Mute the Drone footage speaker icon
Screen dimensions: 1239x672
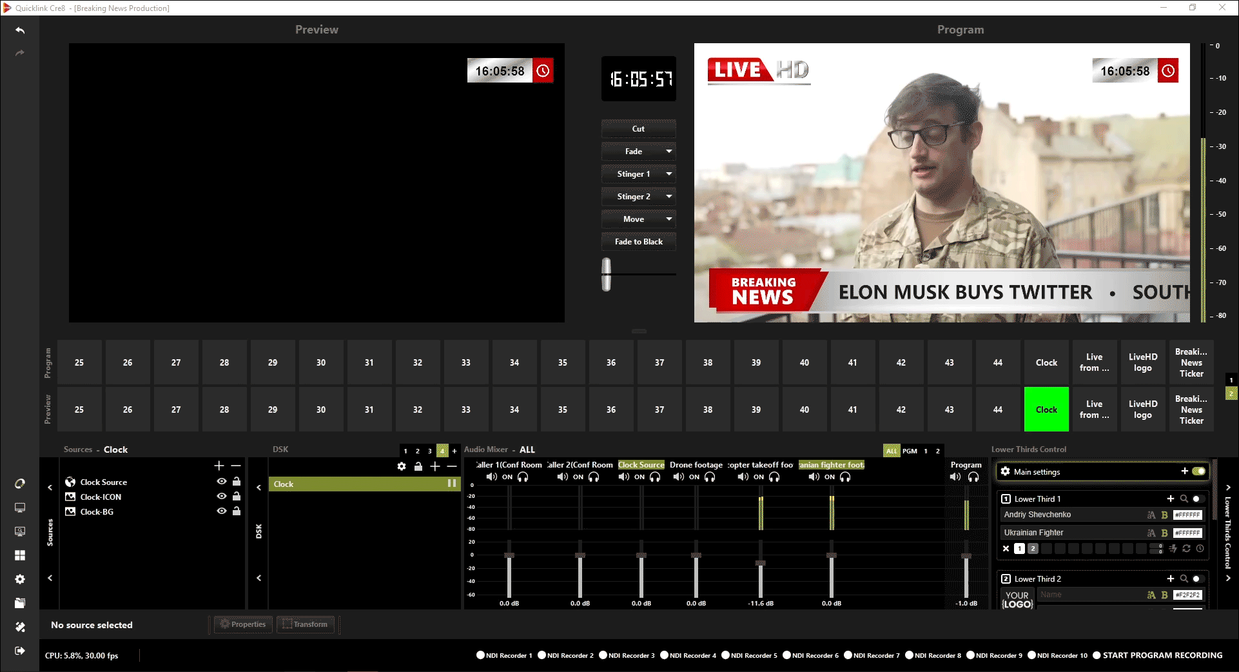coord(679,477)
